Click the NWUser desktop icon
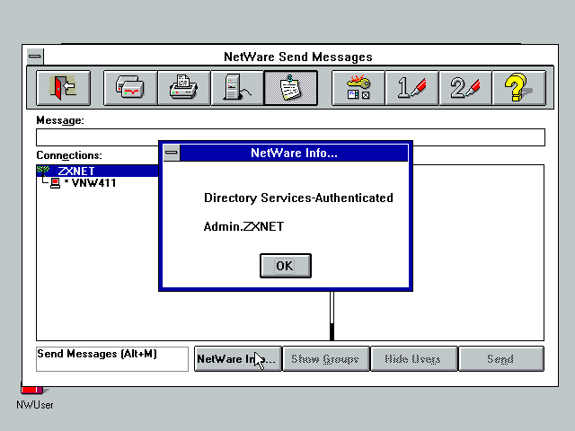 [34, 397]
